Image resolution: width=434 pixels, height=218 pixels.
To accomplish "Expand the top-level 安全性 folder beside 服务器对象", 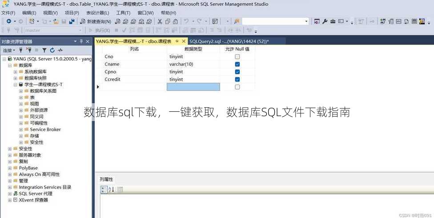I will 10,149.
